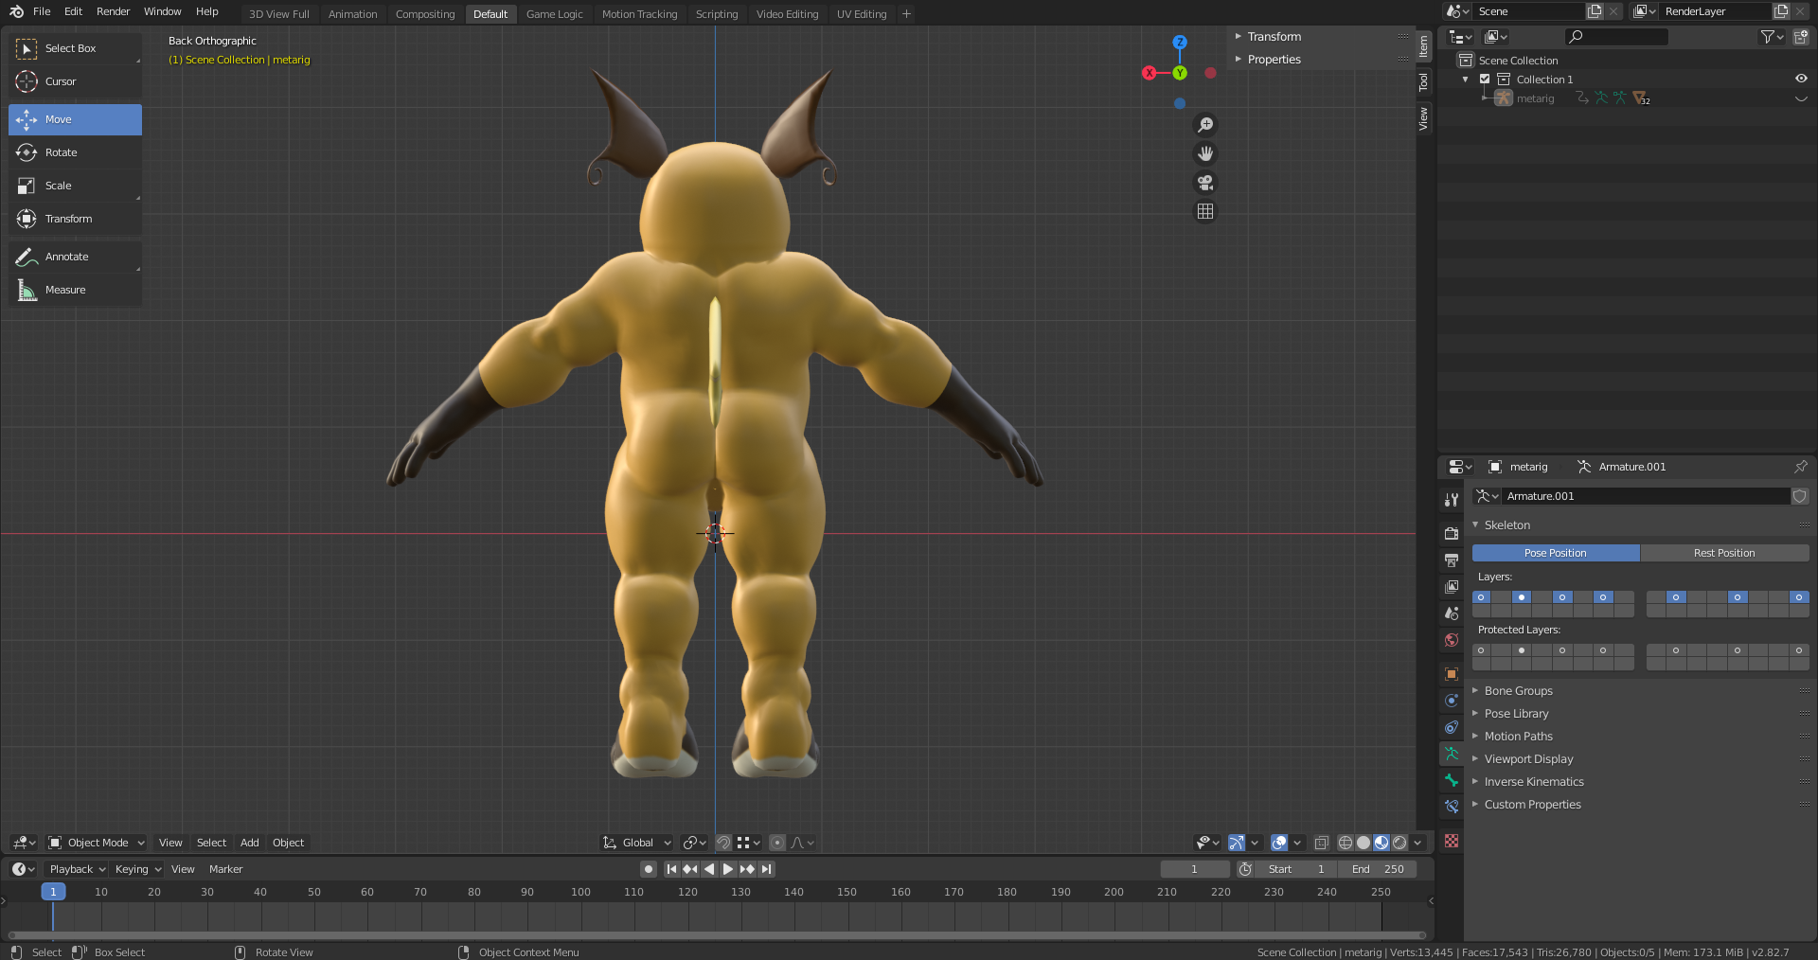Toggle camera view icon in viewport
The width and height of the screenshot is (1818, 960).
pyautogui.click(x=1205, y=183)
